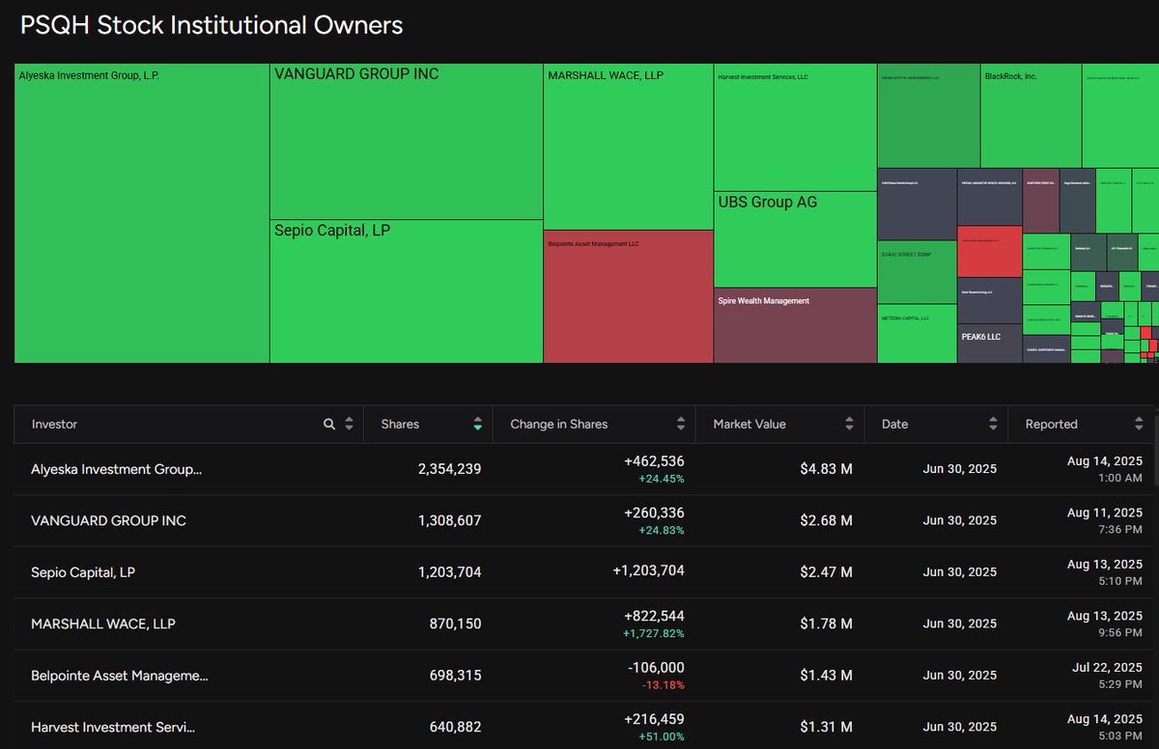Select the +260,336 change in shares
This screenshot has height=749, width=1159.
click(x=654, y=513)
